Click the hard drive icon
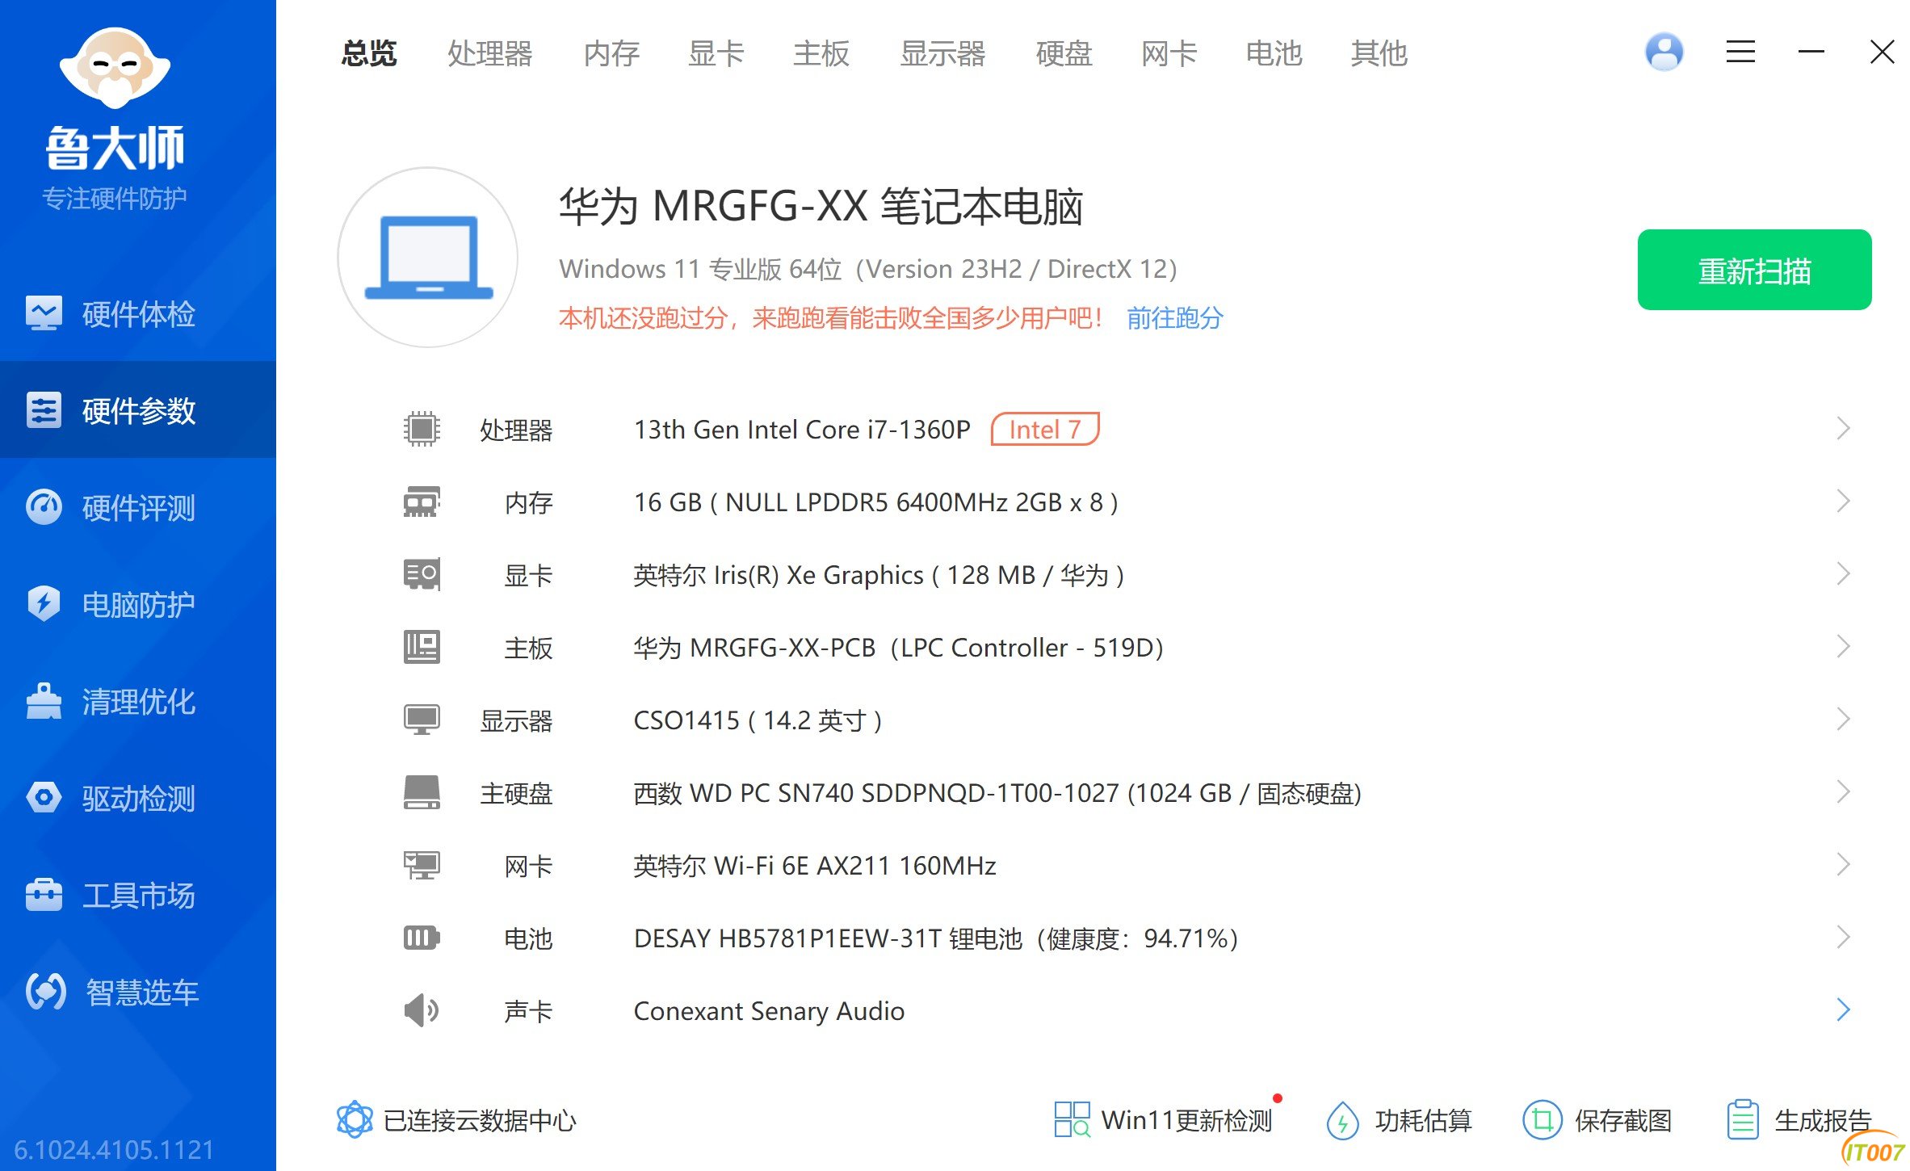This screenshot has height=1171, width=1910. pos(422,792)
